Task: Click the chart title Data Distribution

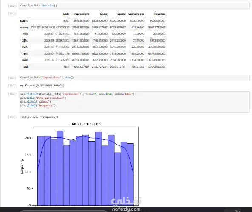Action: click(x=85, y=124)
